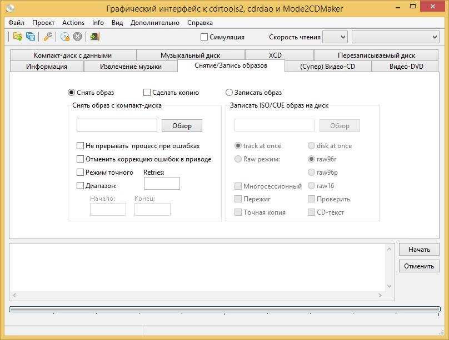449x340 pixels.
Task: Open the Скорость чтения dropdown
Action: point(335,37)
